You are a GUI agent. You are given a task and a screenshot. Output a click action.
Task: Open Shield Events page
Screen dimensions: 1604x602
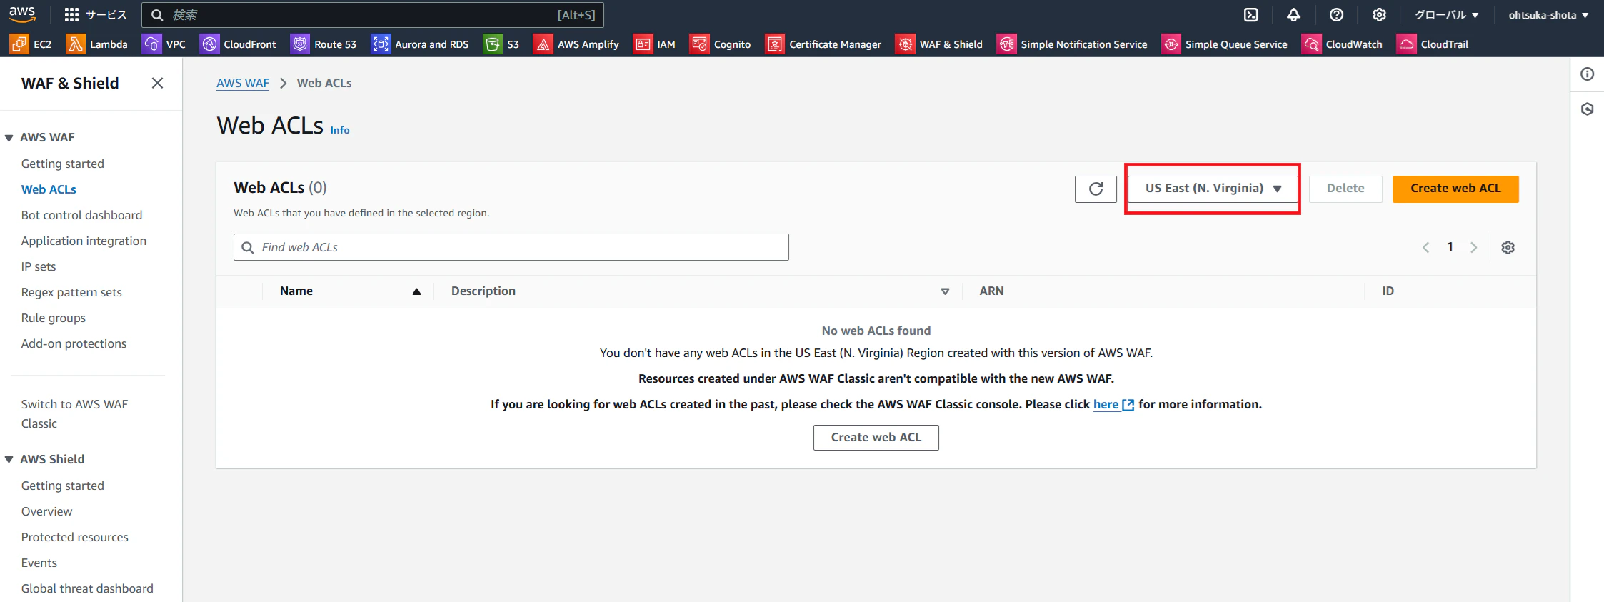pos(39,563)
